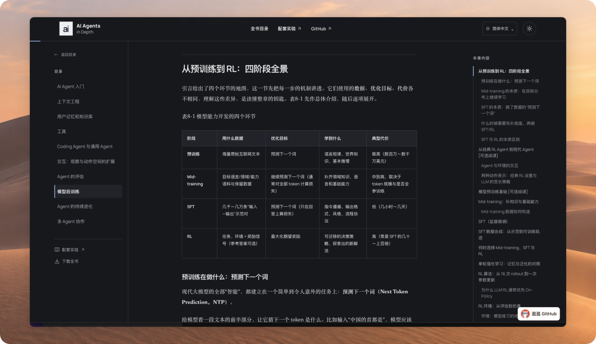Open the 上下文工程 chapter

click(68, 101)
